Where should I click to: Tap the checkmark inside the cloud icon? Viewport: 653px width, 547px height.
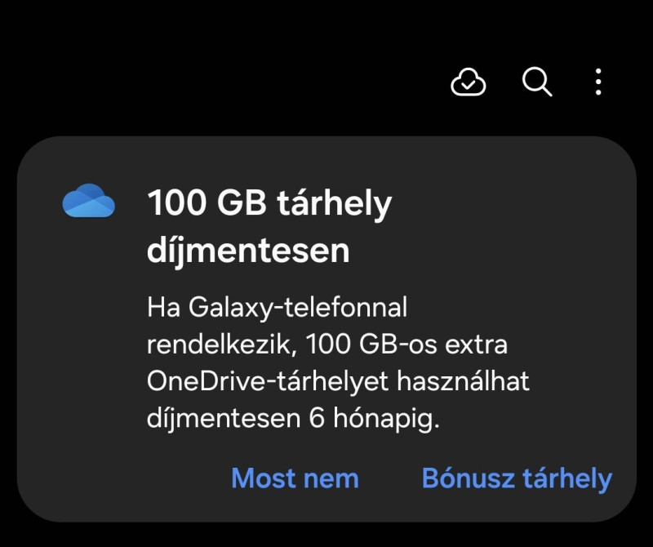tap(469, 85)
